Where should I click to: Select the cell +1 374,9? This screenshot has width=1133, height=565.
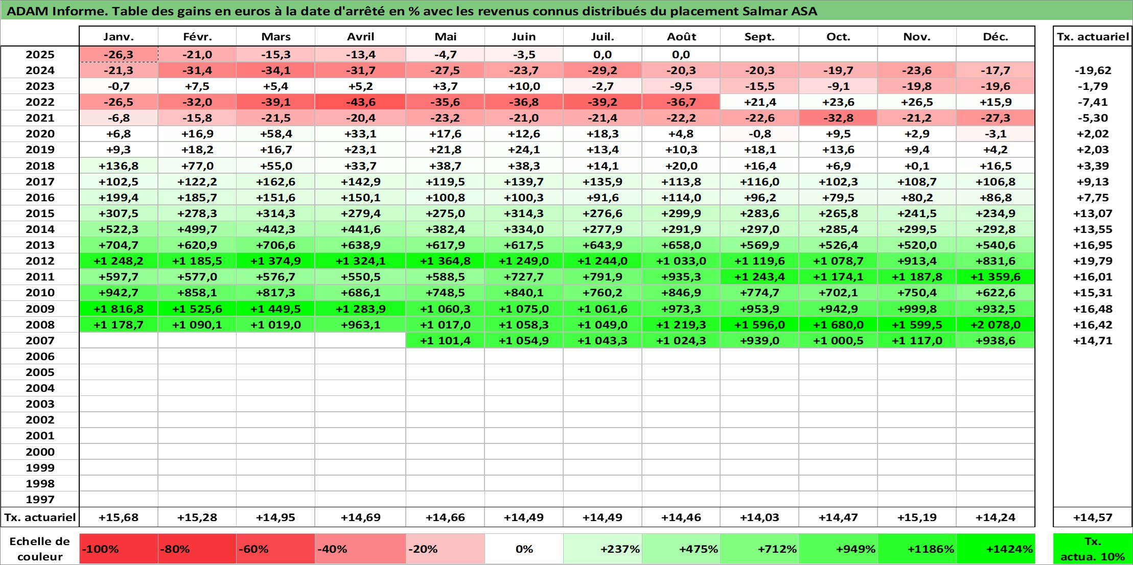[275, 261]
